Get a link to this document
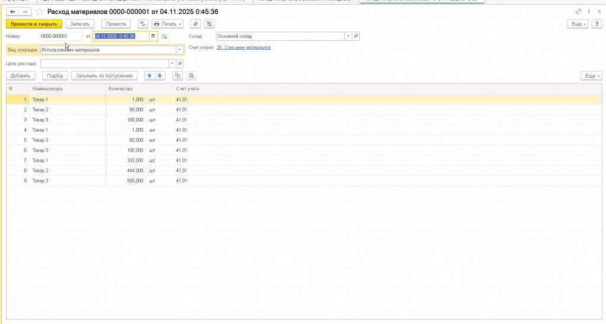The height and width of the screenshot is (324, 606). click(578, 12)
